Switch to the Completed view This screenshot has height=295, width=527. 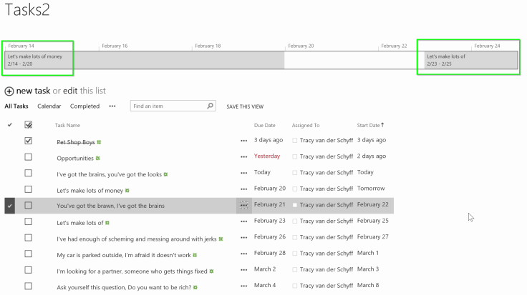coord(84,106)
